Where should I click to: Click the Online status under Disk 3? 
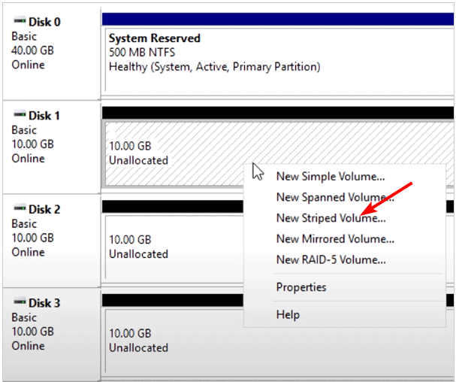[x=29, y=346]
